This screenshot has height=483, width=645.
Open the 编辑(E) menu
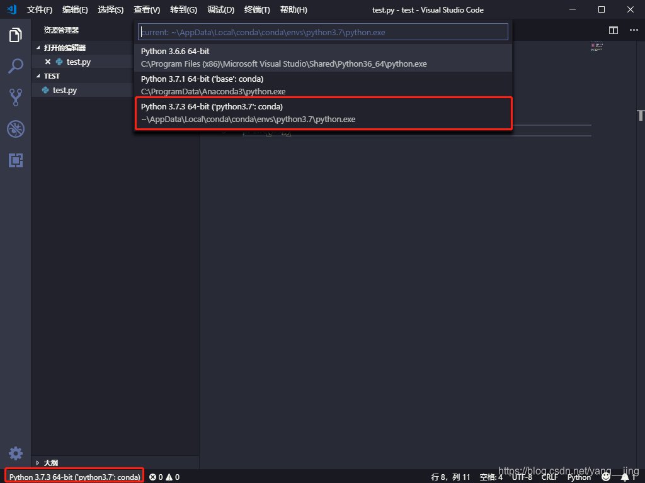click(x=75, y=10)
